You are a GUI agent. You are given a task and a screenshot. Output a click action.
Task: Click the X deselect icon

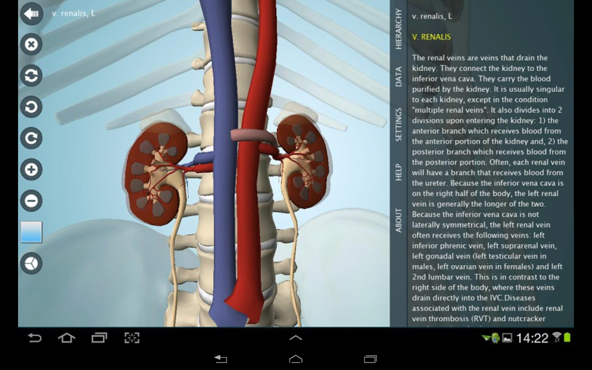[31, 44]
